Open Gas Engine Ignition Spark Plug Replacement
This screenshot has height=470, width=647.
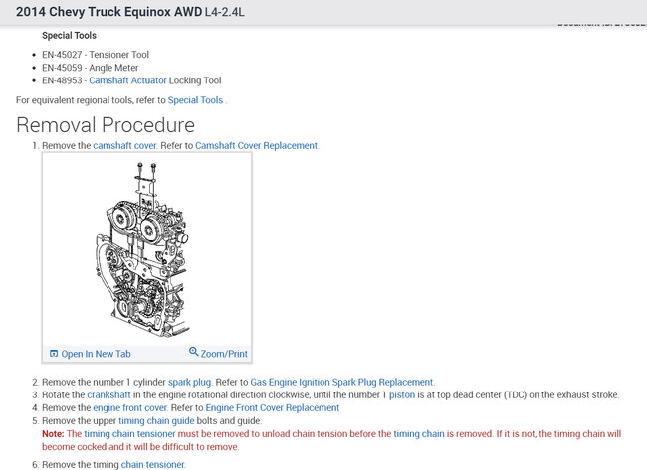click(x=341, y=382)
